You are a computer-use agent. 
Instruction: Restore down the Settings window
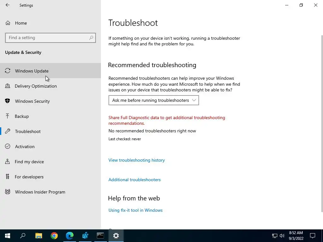tap(301, 5)
